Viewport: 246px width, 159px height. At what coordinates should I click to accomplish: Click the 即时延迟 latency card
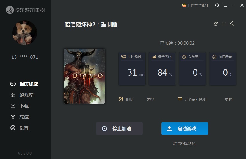pos(132,69)
